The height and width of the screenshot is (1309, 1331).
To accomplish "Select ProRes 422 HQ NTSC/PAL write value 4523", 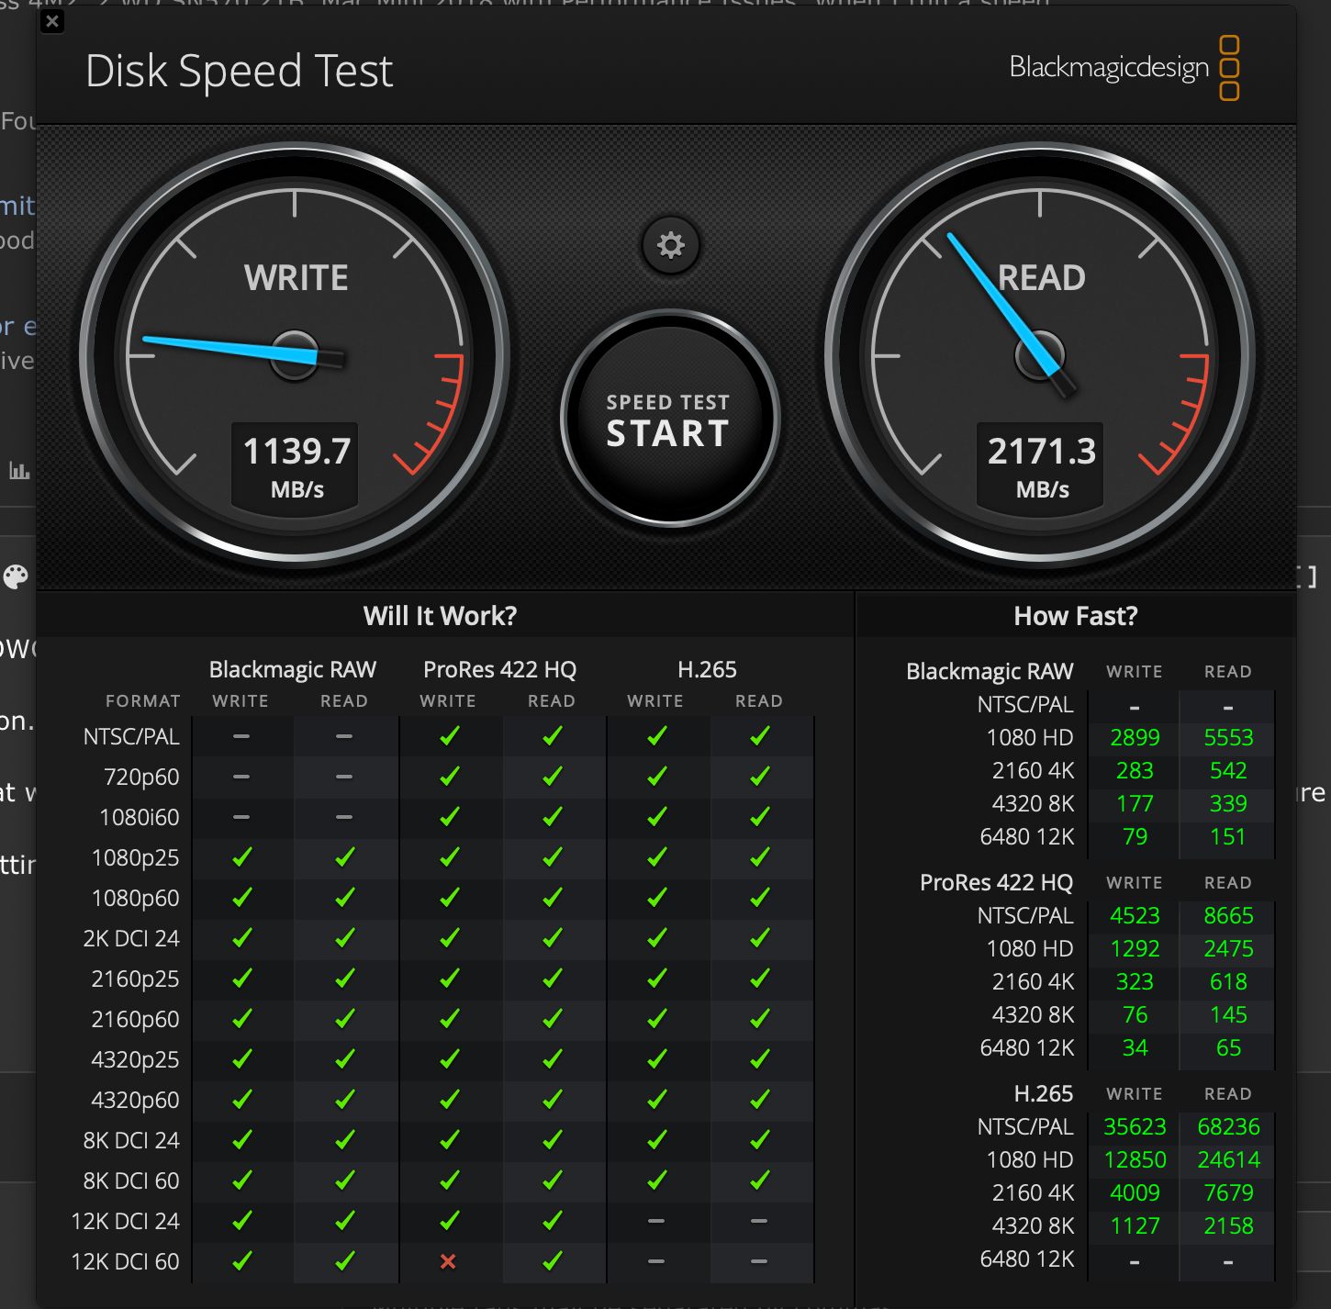I will tap(1135, 916).
